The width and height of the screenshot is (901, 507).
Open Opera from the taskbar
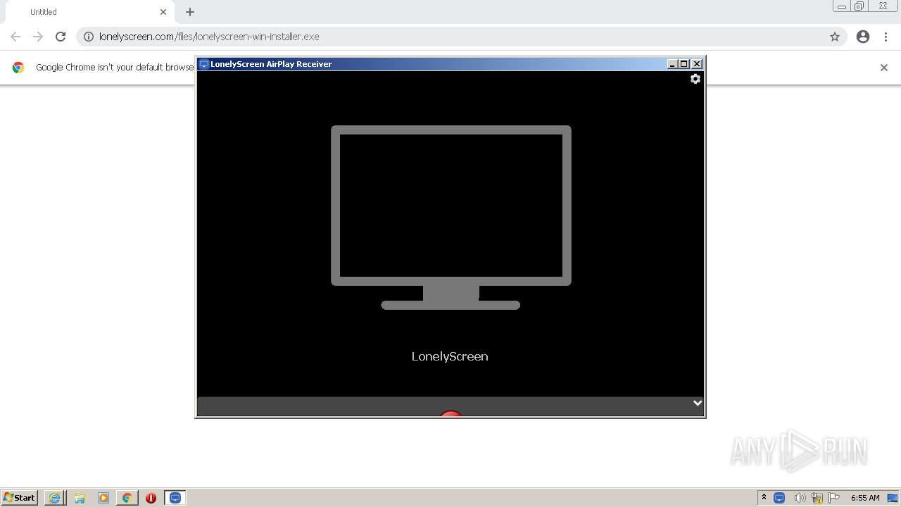point(151,498)
